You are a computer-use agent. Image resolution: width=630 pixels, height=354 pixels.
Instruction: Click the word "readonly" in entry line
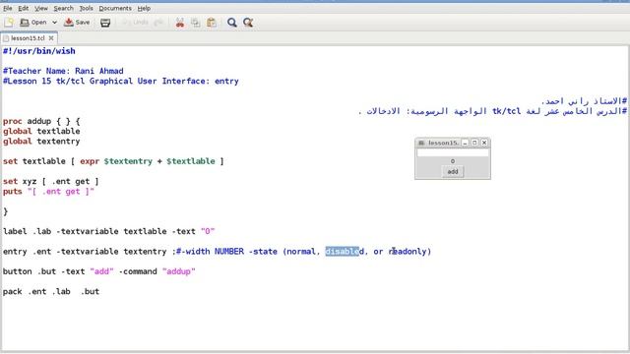pos(407,252)
